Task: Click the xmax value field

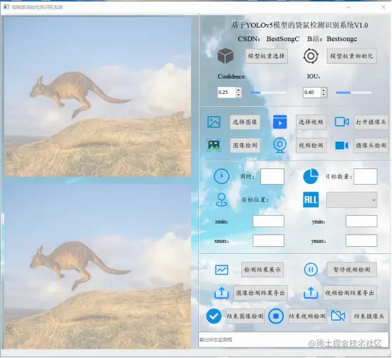Action: point(268,241)
